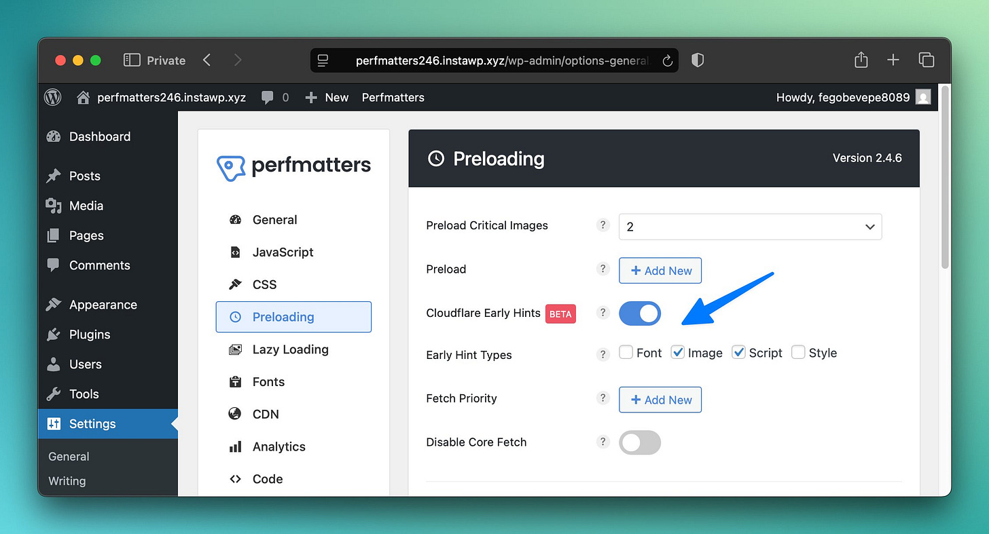Open the Safari share icon
The height and width of the screenshot is (534, 989).
coord(861,60)
